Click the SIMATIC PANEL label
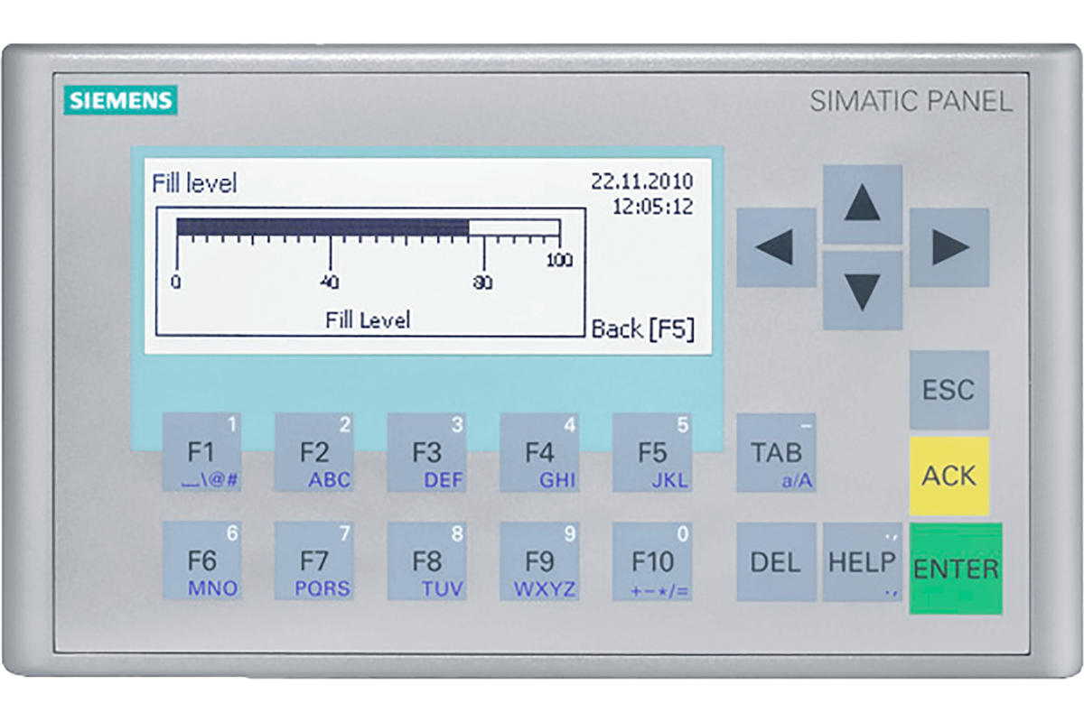The image size is (1084, 722). 911,101
